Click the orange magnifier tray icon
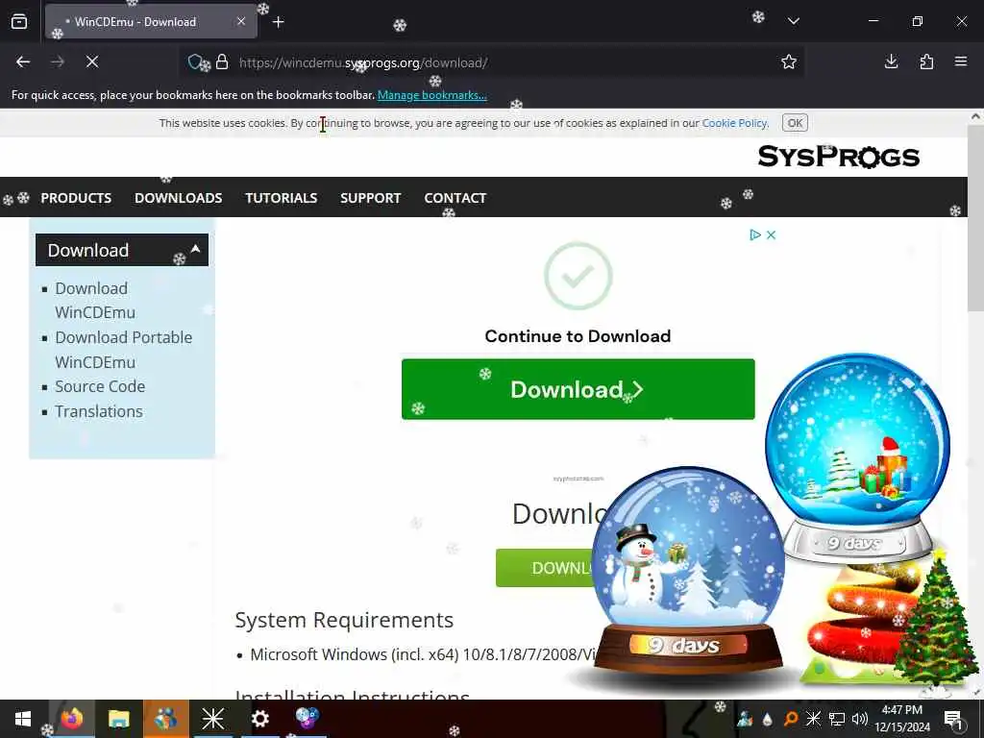Viewport: 984px width, 738px height. [x=791, y=719]
